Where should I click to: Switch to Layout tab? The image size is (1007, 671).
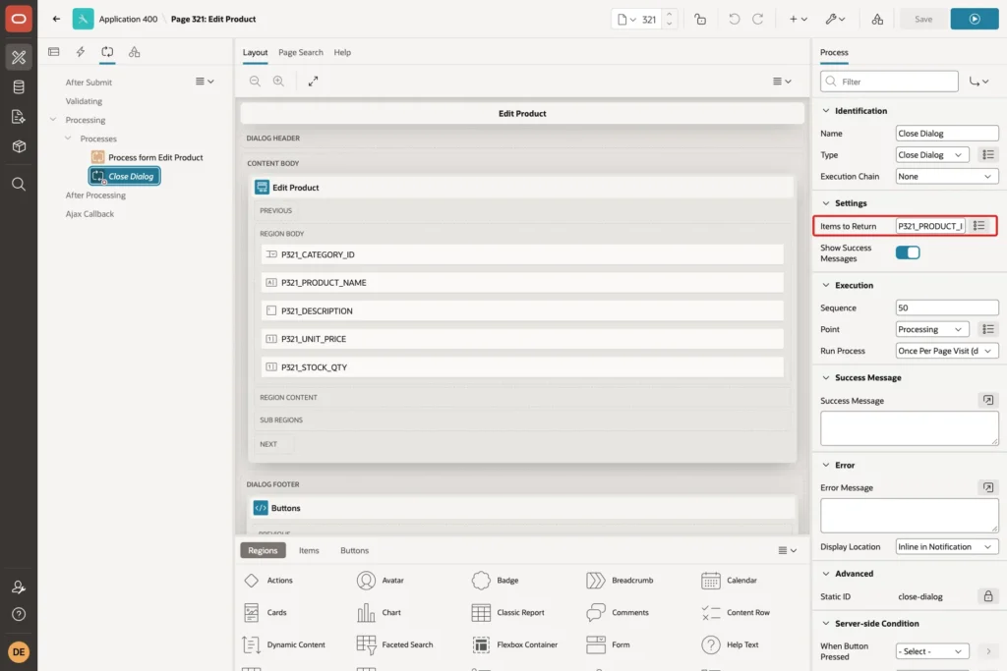point(255,53)
